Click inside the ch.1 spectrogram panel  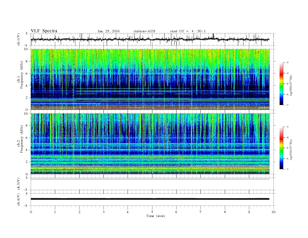click(x=150, y=79)
